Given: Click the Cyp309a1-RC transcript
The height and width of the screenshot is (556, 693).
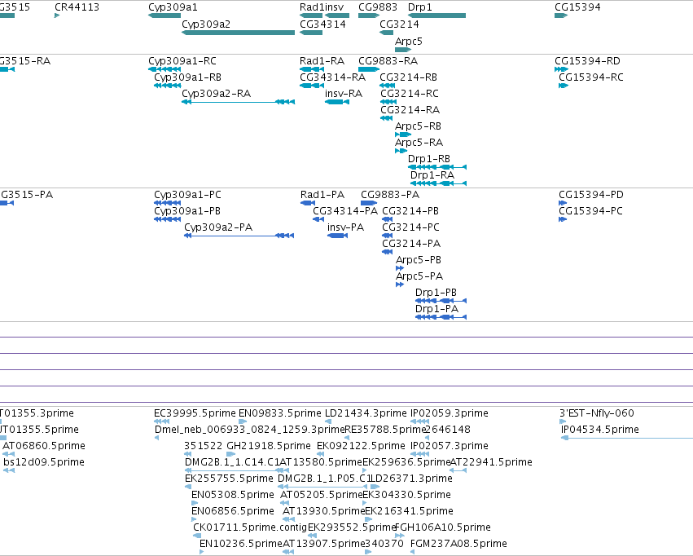Looking at the screenshot, I should click(x=164, y=69).
